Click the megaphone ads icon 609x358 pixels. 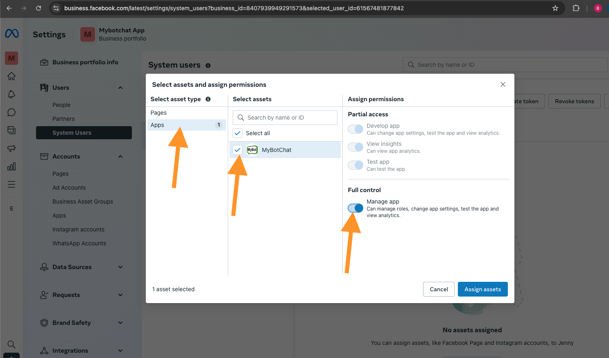tap(11, 148)
